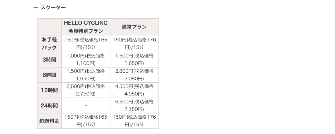Select the 通常プラン column header
The width and height of the screenshot is (335, 134).
[134, 27]
